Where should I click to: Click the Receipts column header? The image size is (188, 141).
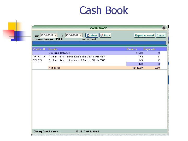pyautogui.click(x=135, y=49)
